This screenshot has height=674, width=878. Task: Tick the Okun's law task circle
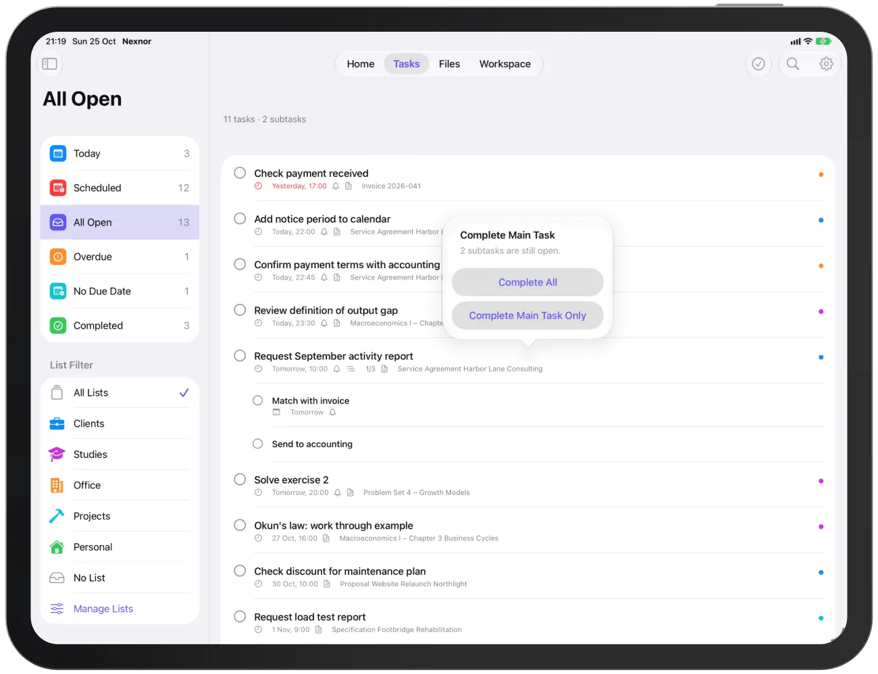[x=240, y=525]
